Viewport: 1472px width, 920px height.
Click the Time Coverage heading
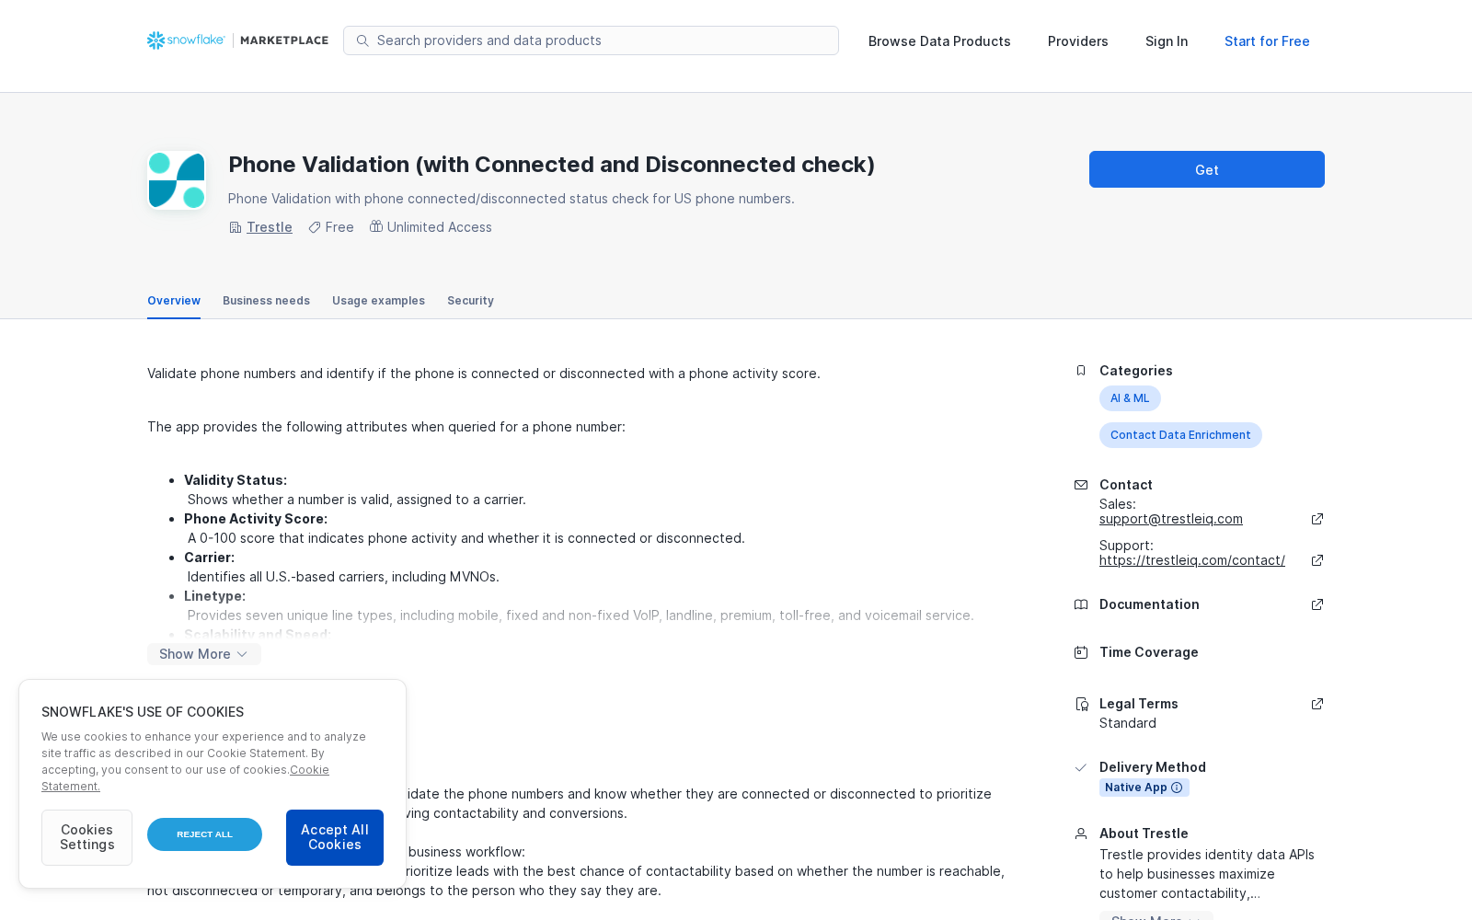1148,652
